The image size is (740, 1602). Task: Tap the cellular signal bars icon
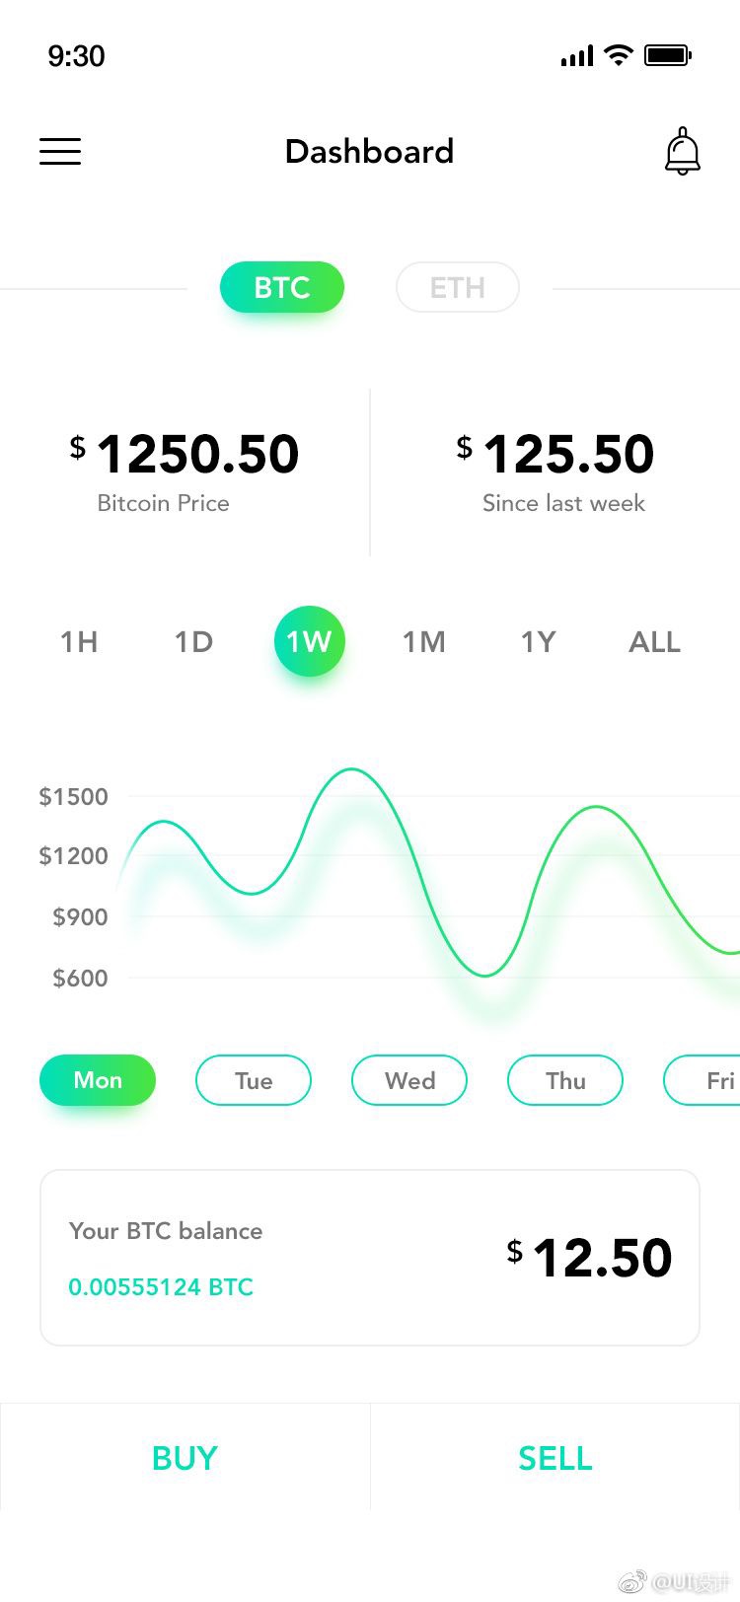(577, 56)
